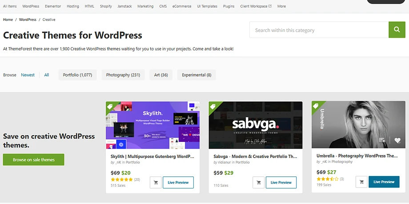
Task: Live Preview the Umbrella theme
Action: click(384, 182)
